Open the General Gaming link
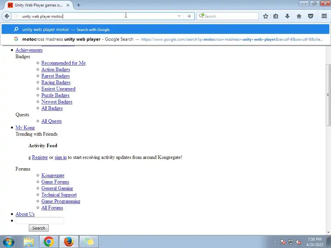 click(57, 188)
